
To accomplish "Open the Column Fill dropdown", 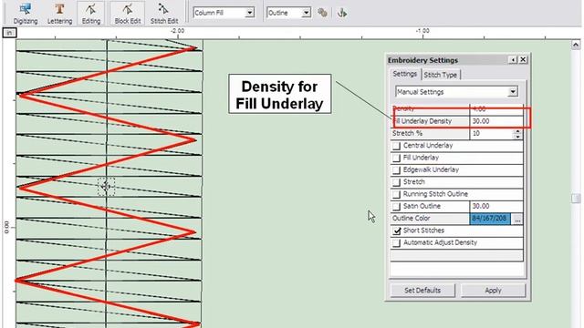I will tap(249, 13).
